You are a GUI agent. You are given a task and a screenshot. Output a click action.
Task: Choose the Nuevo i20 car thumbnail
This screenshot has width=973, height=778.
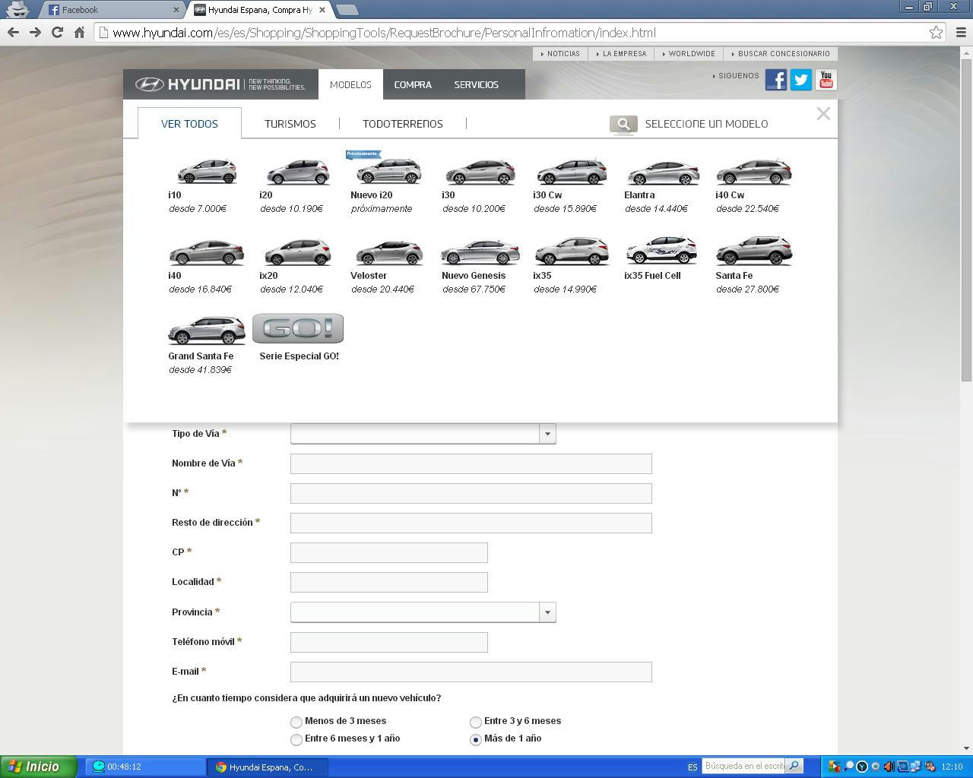click(388, 170)
